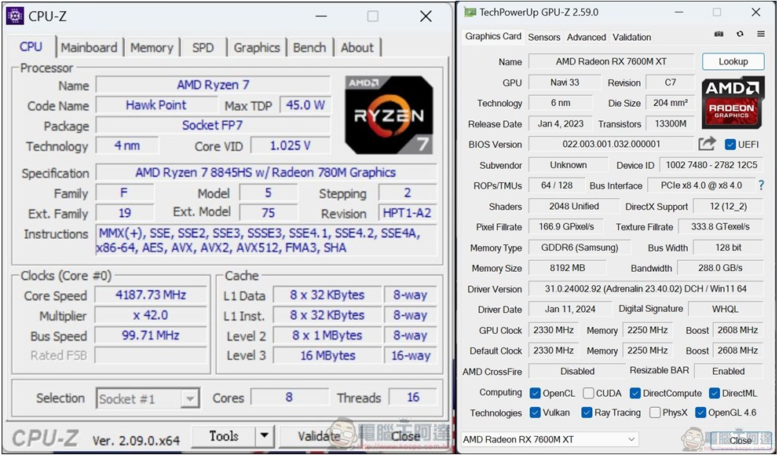Click the Max TDP value 45.0 W
Viewport: 779px width, 455px height.
click(x=305, y=105)
